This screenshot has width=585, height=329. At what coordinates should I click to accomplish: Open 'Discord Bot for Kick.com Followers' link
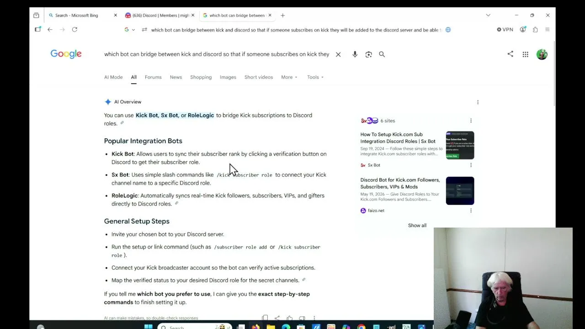coord(400,183)
